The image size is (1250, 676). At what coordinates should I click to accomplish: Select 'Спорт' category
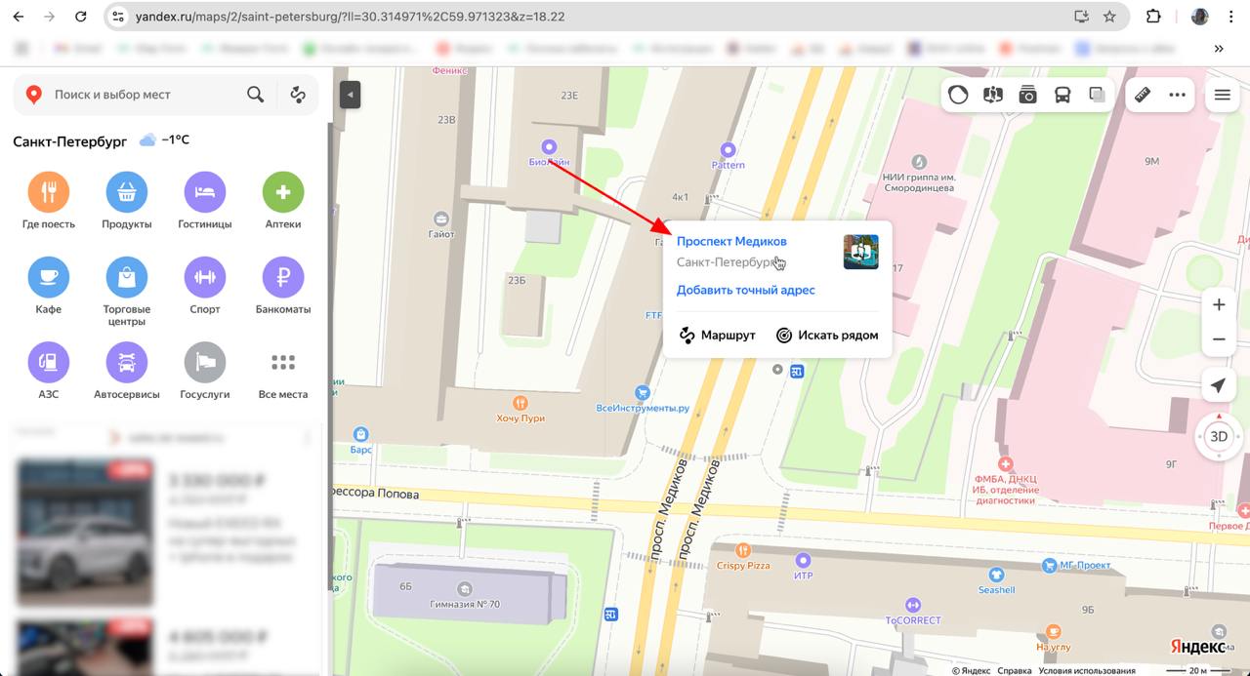[205, 286]
